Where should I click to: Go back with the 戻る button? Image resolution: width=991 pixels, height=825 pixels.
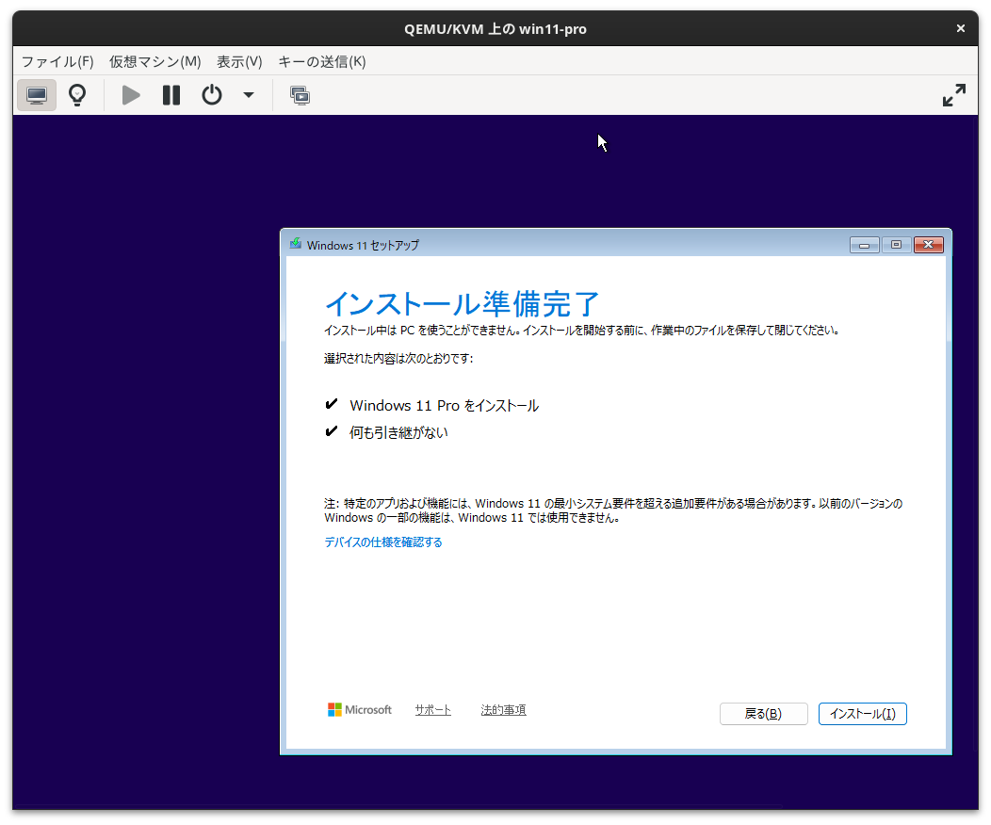(x=763, y=713)
